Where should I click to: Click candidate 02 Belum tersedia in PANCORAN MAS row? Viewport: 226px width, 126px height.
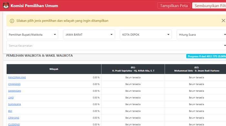point(196,78)
